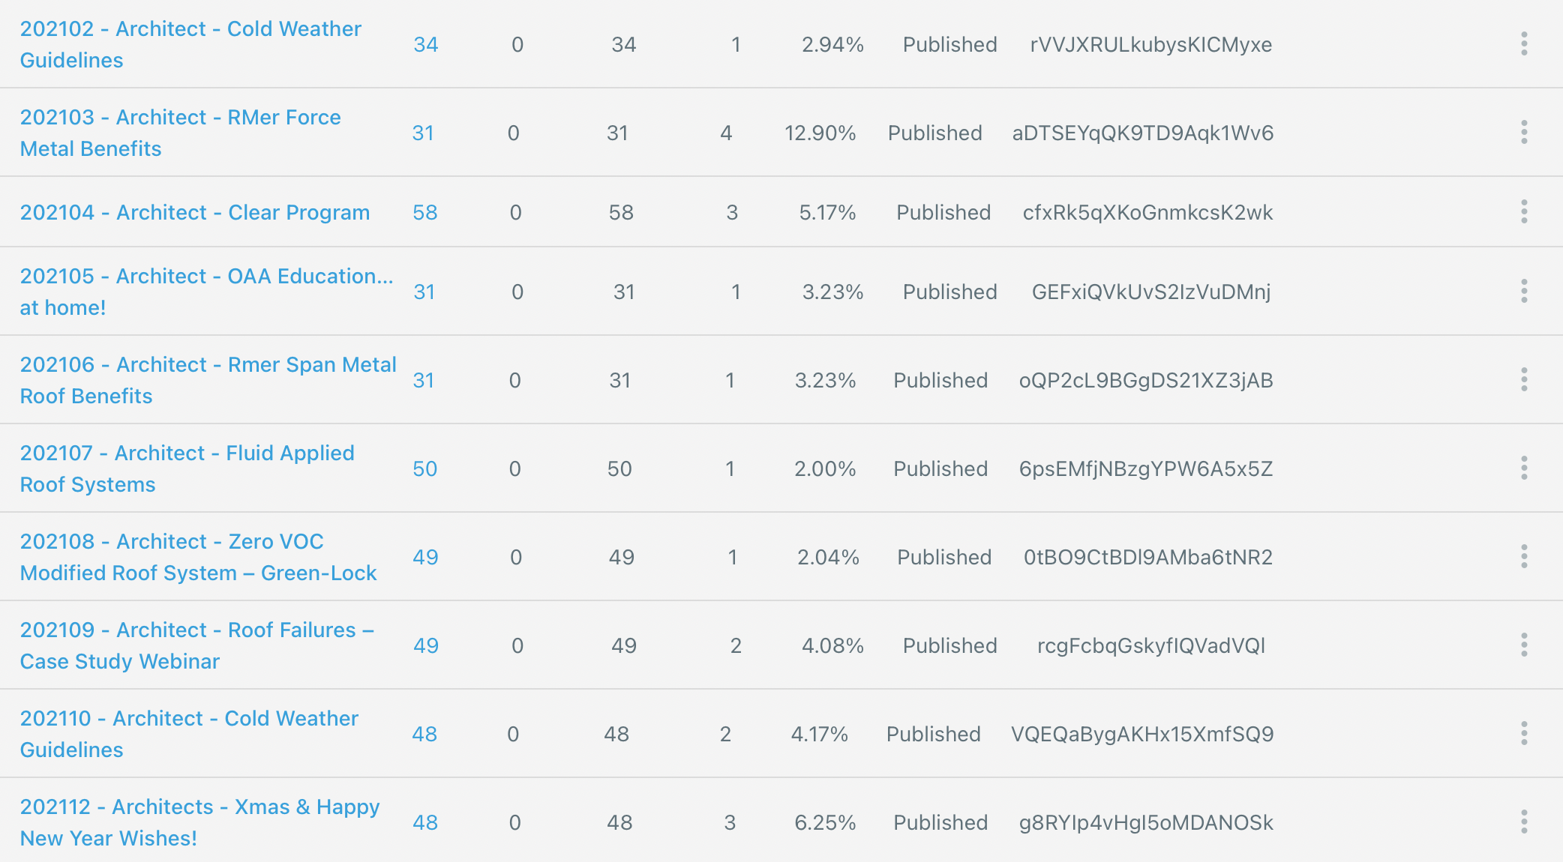Image resolution: width=1563 pixels, height=862 pixels.
Task: Open 202103 Architect RMer Force Metal Benefits
Action: point(180,118)
